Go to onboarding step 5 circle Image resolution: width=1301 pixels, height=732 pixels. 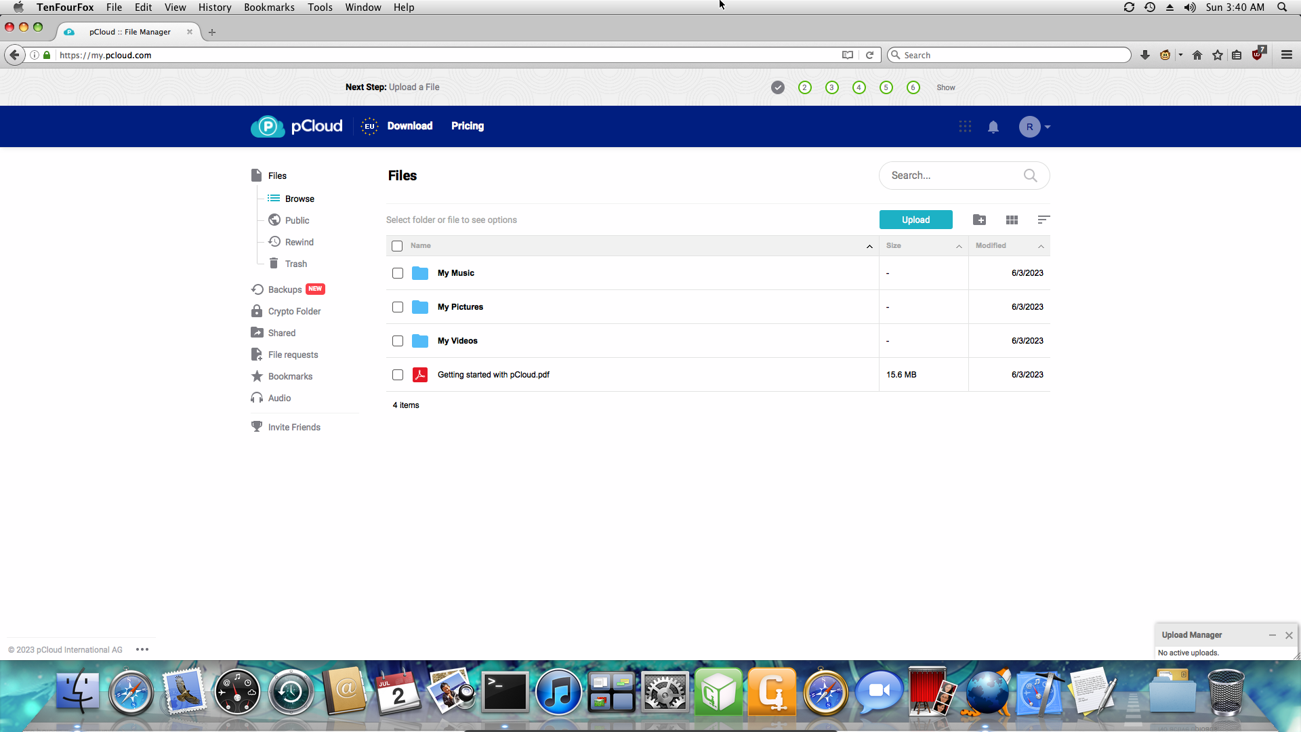[886, 87]
